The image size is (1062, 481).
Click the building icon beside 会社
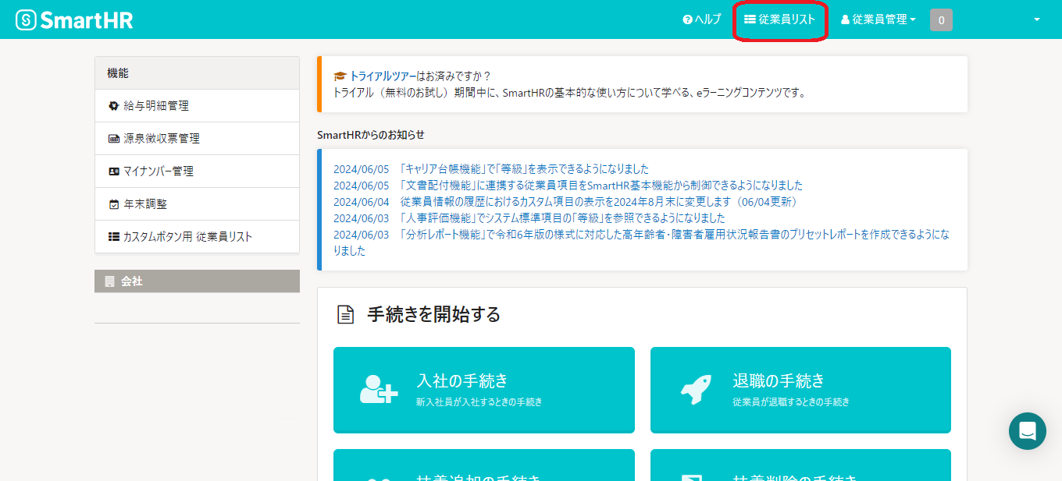109,281
